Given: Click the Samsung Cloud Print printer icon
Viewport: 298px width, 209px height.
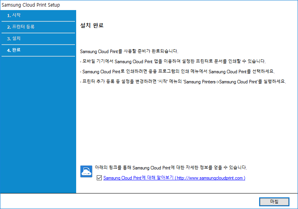Looking at the screenshot, I should (86, 171).
